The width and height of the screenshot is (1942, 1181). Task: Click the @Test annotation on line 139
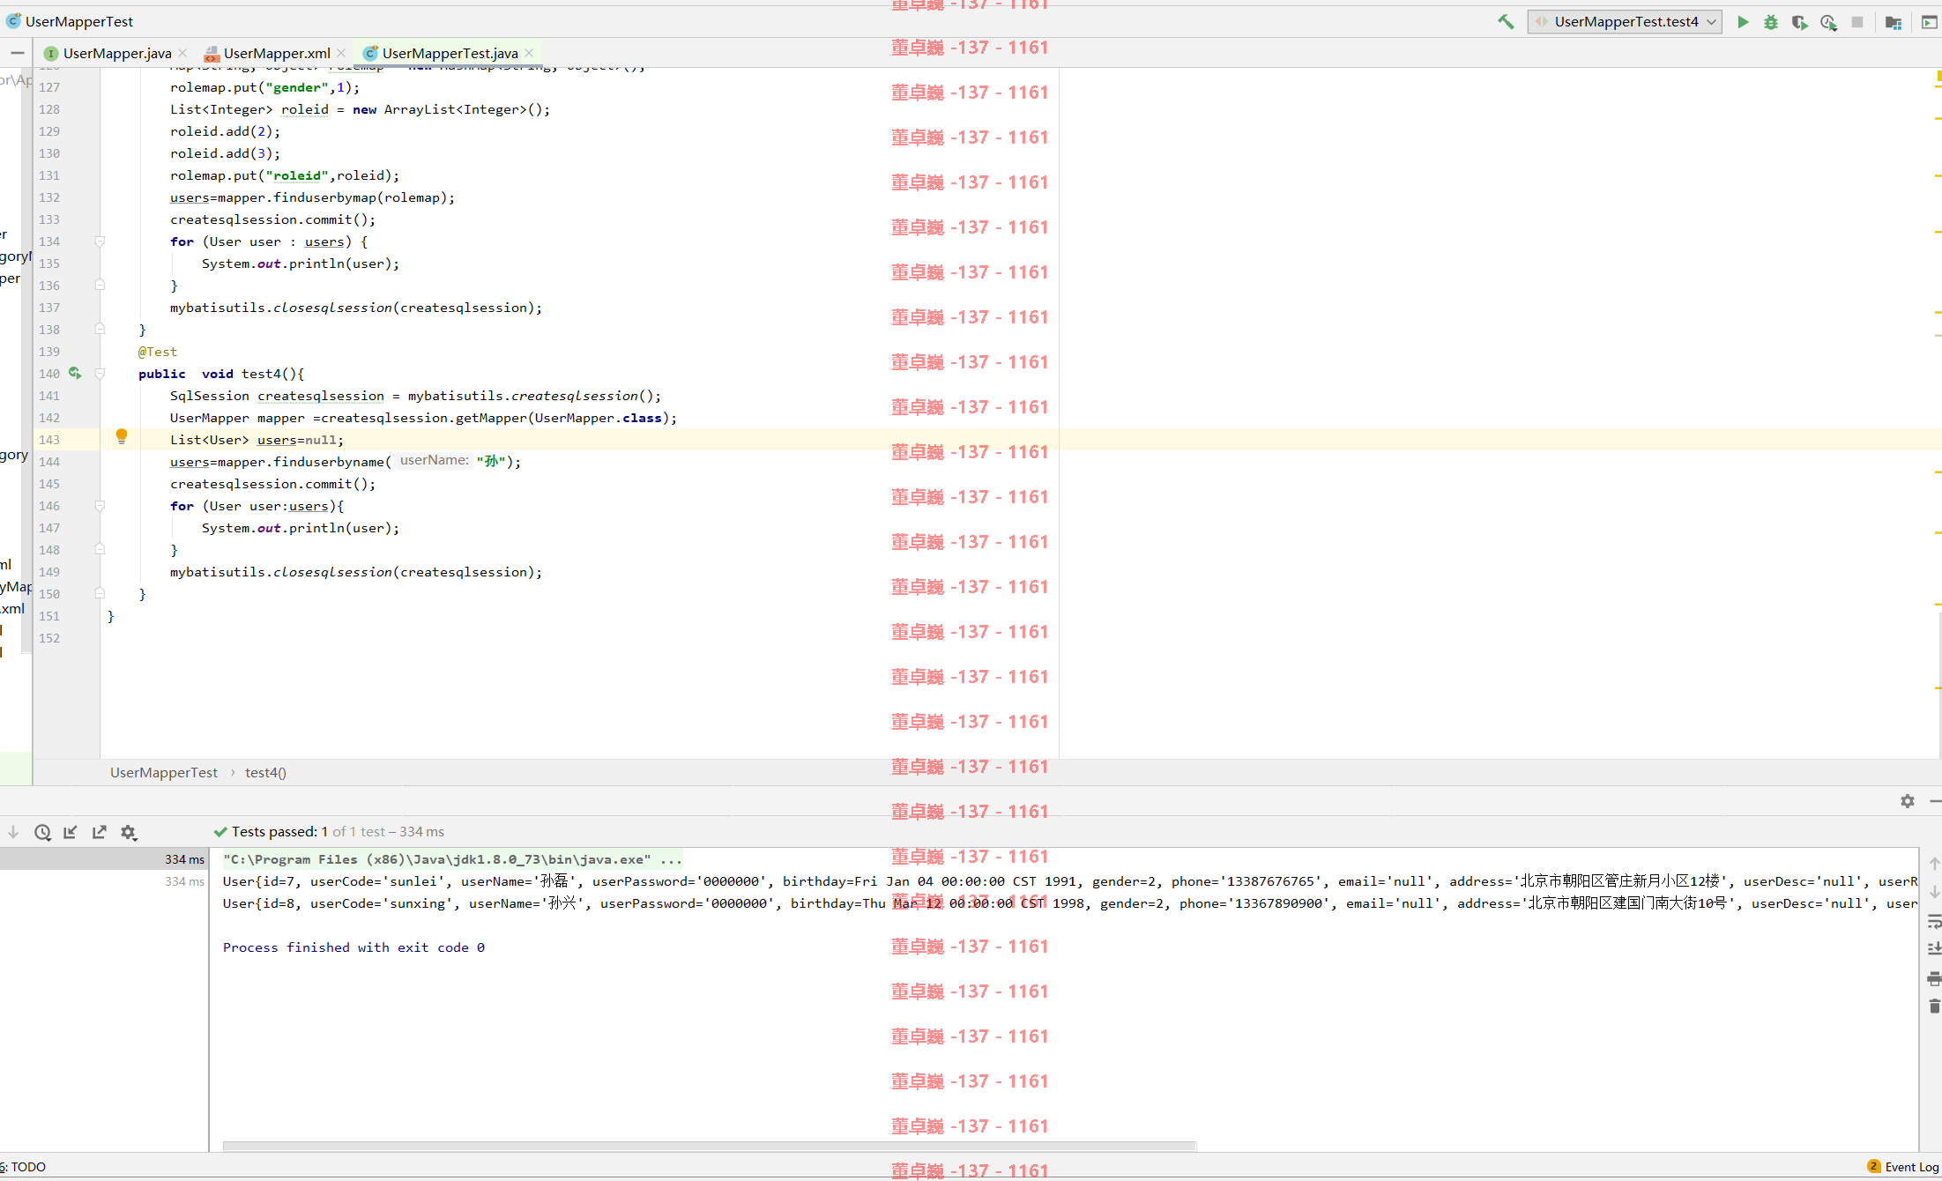pos(158,352)
